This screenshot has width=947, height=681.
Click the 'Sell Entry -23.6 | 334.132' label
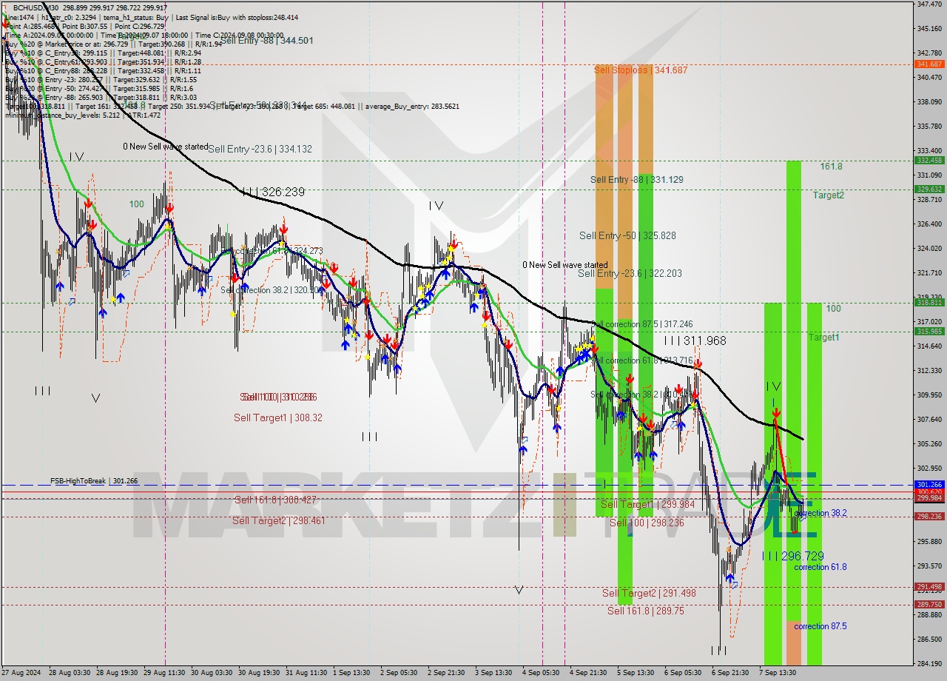(x=260, y=149)
